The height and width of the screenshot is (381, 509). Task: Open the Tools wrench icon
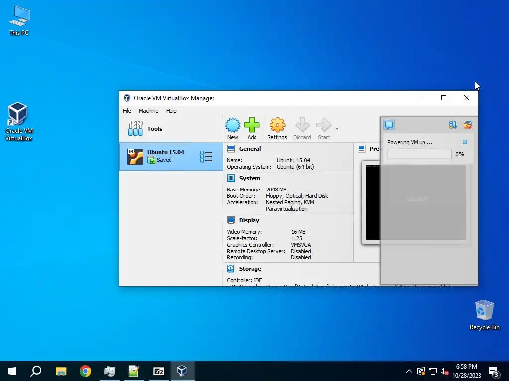135,128
